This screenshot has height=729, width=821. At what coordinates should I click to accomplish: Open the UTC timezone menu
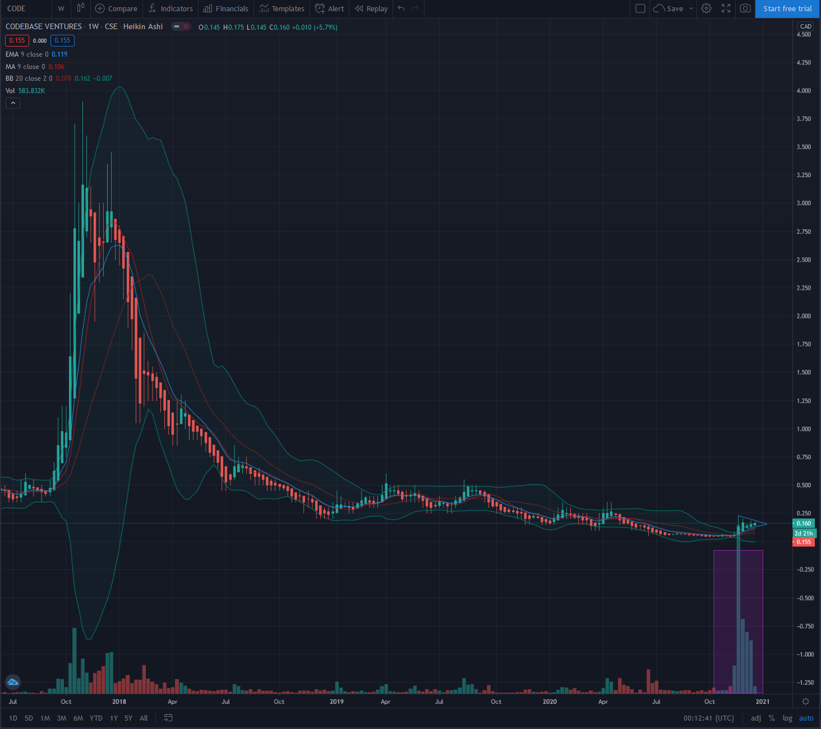(709, 718)
